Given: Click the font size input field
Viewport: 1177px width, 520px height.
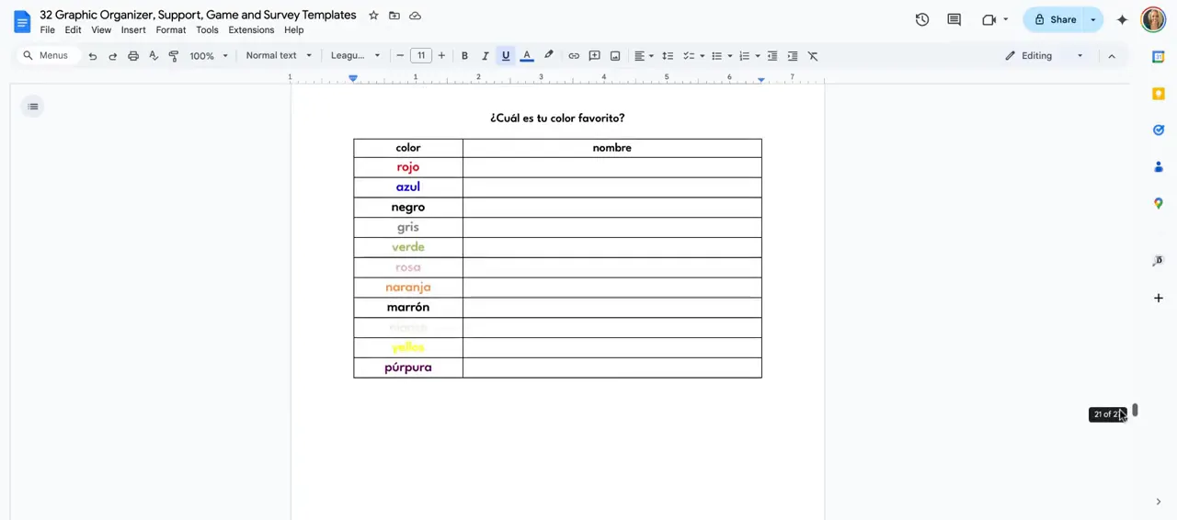Looking at the screenshot, I should [421, 56].
